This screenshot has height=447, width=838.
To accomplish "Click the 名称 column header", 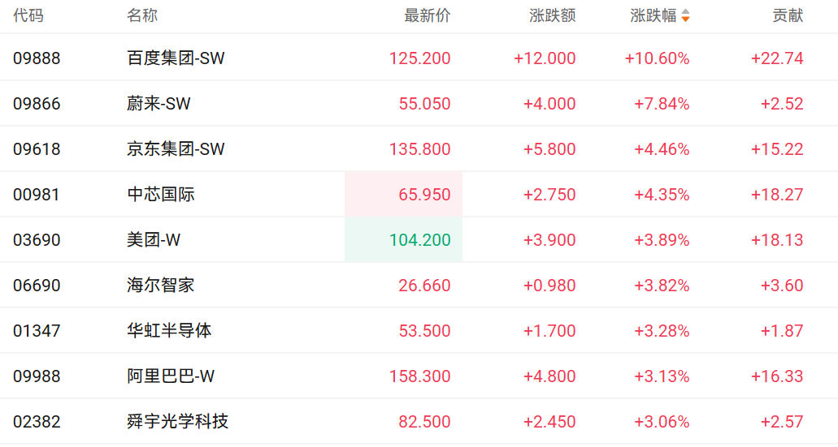I will pos(142,15).
